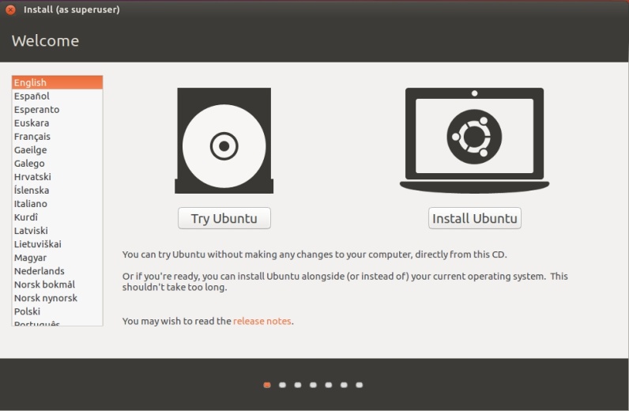Choose Norsk nynorsk as the language
Viewport: 629px width, 411px height.
(x=58, y=298)
